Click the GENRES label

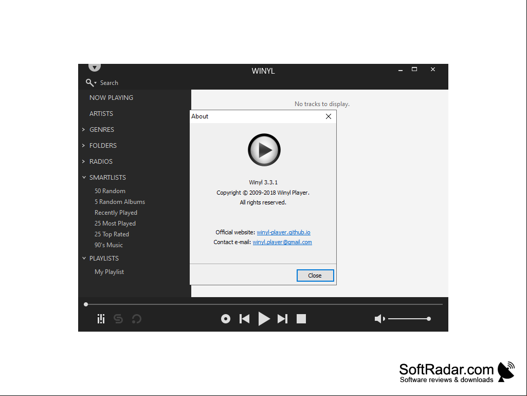pos(102,130)
